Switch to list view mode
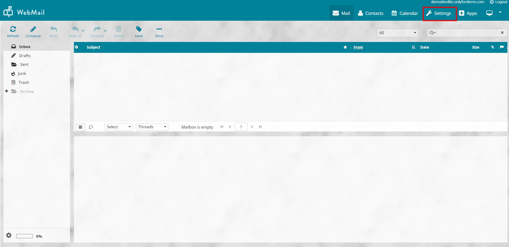509x247 pixels. coord(80,127)
